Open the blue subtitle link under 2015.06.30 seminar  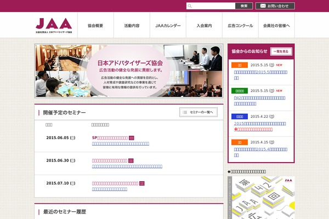click(x=127, y=166)
